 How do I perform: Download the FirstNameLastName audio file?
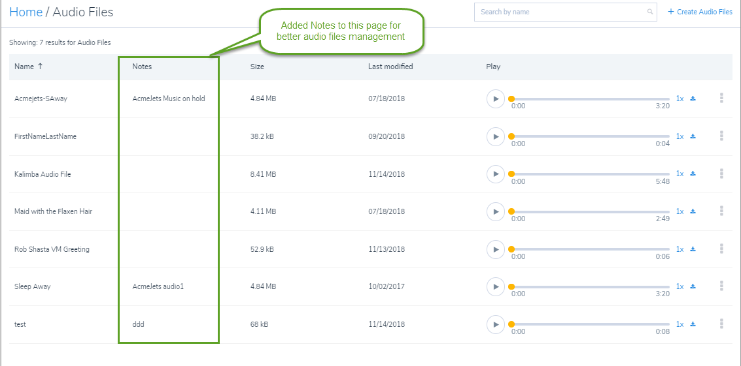pyautogui.click(x=693, y=136)
